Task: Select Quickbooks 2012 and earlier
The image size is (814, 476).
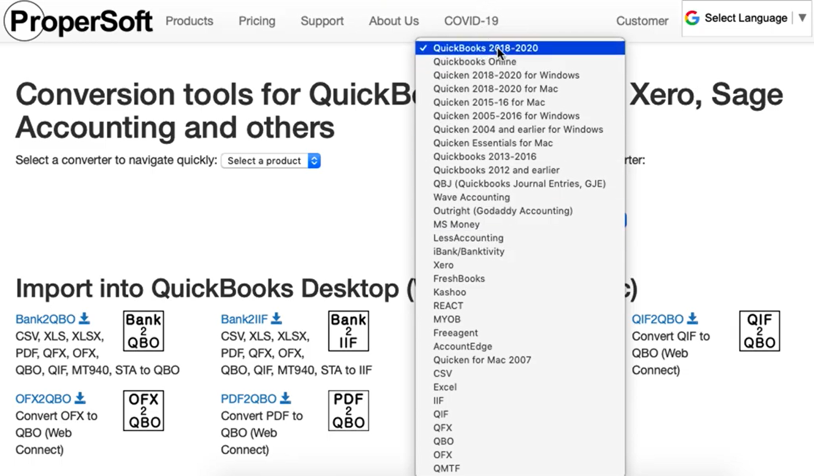Action: pyautogui.click(x=520, y=170)
